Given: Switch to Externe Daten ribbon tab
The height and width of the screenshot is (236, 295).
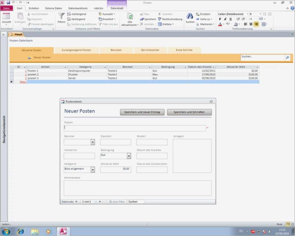Looking at the screenshot, I should [54, 8].
